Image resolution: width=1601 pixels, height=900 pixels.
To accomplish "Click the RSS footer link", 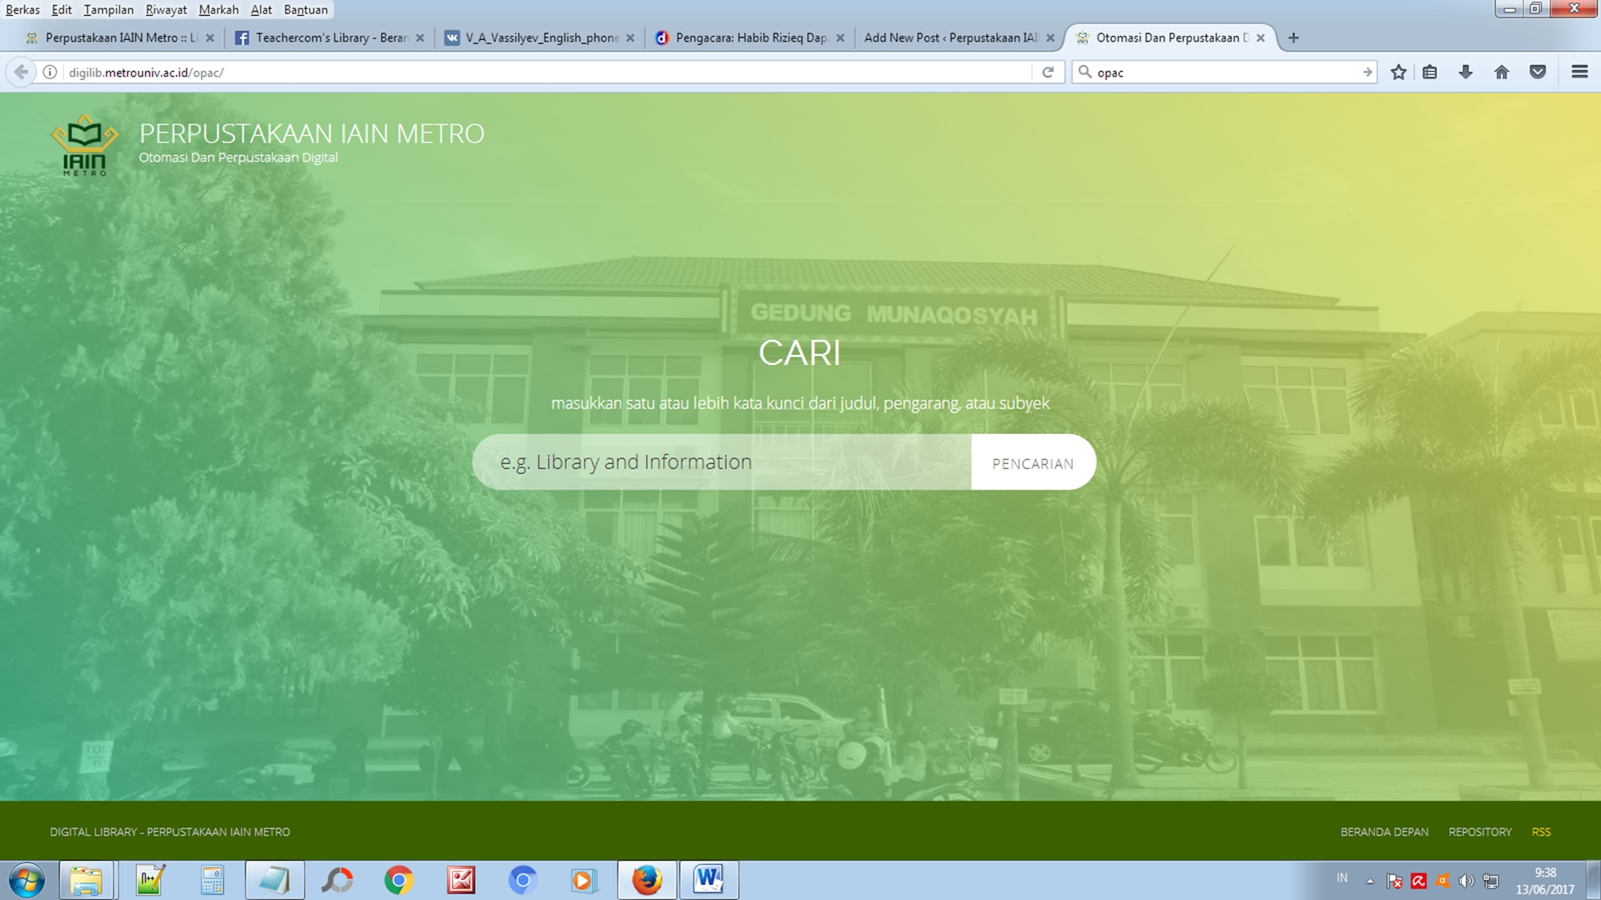I will point(1541,832).
